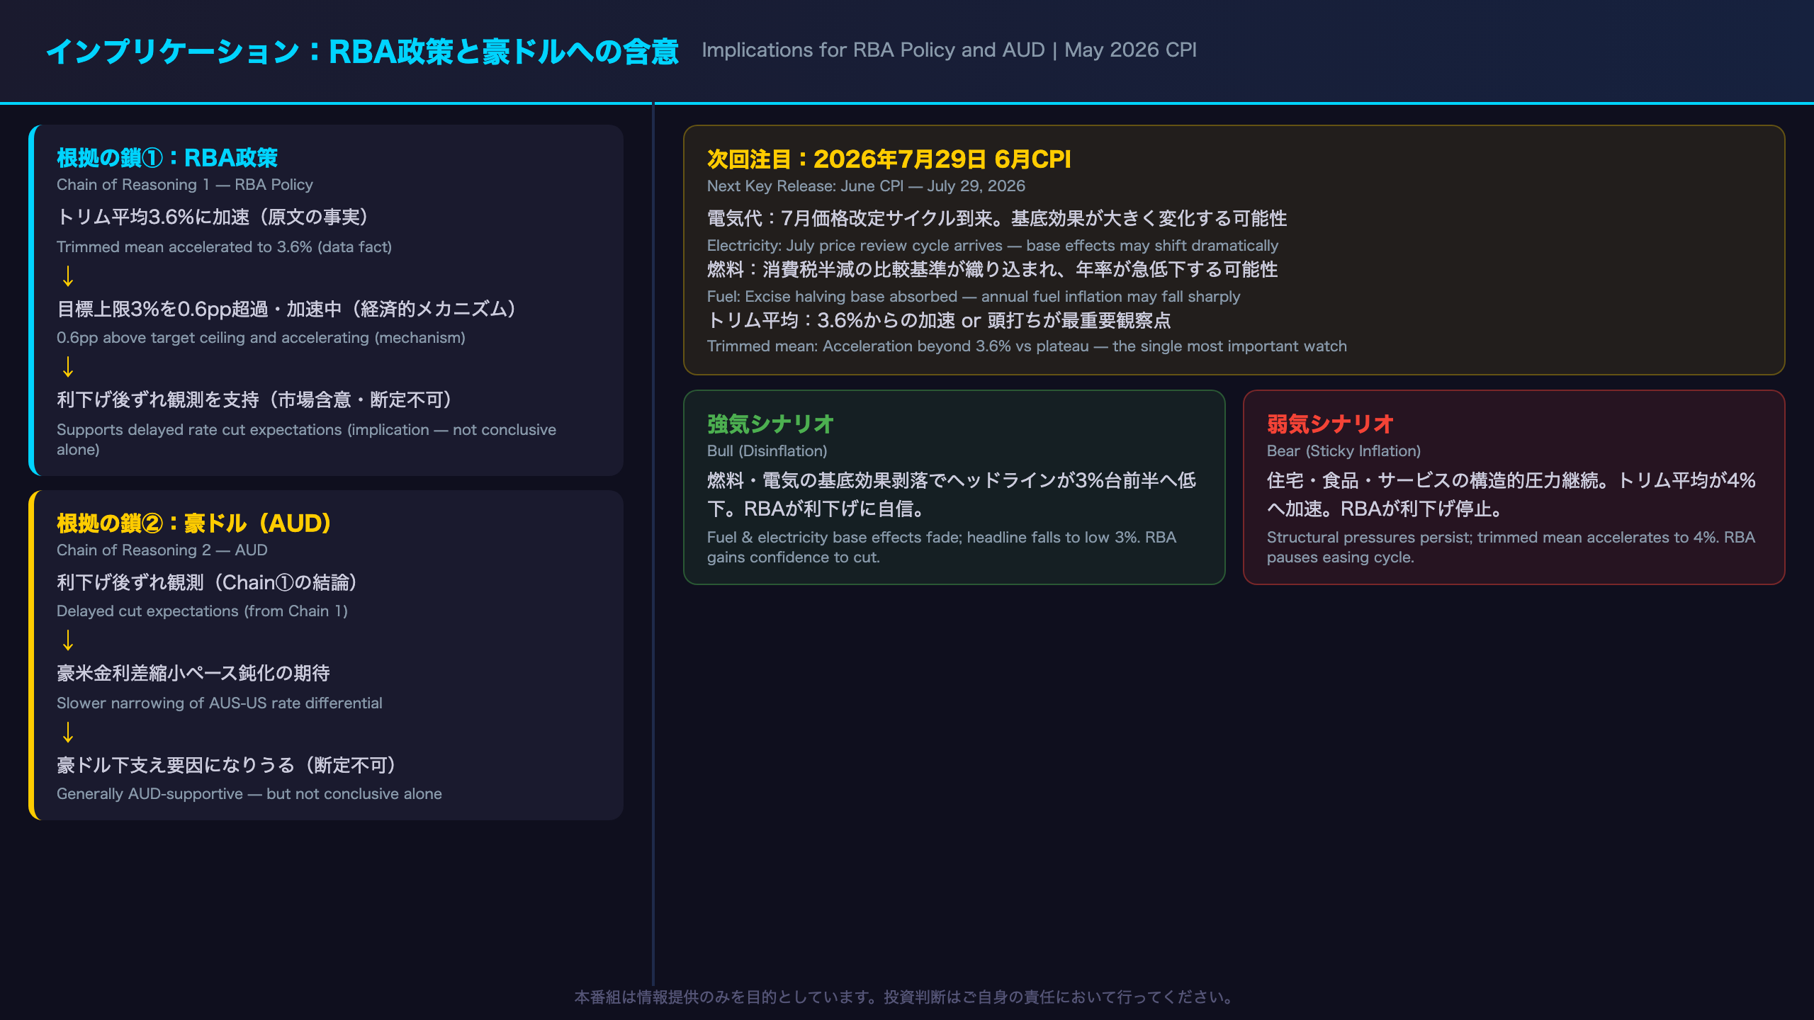Click the 電気代：7月価格改定サイクル到来 line
Viewport: 1814px width, 1020px height.
997,218
